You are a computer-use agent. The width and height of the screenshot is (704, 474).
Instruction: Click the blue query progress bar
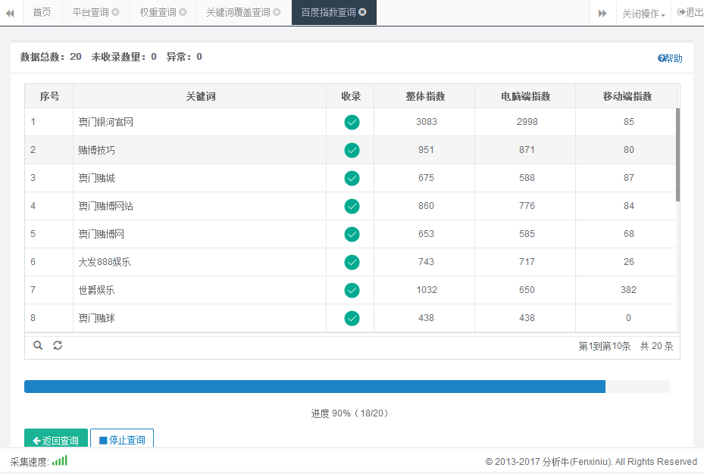click(x=314, y=386)
